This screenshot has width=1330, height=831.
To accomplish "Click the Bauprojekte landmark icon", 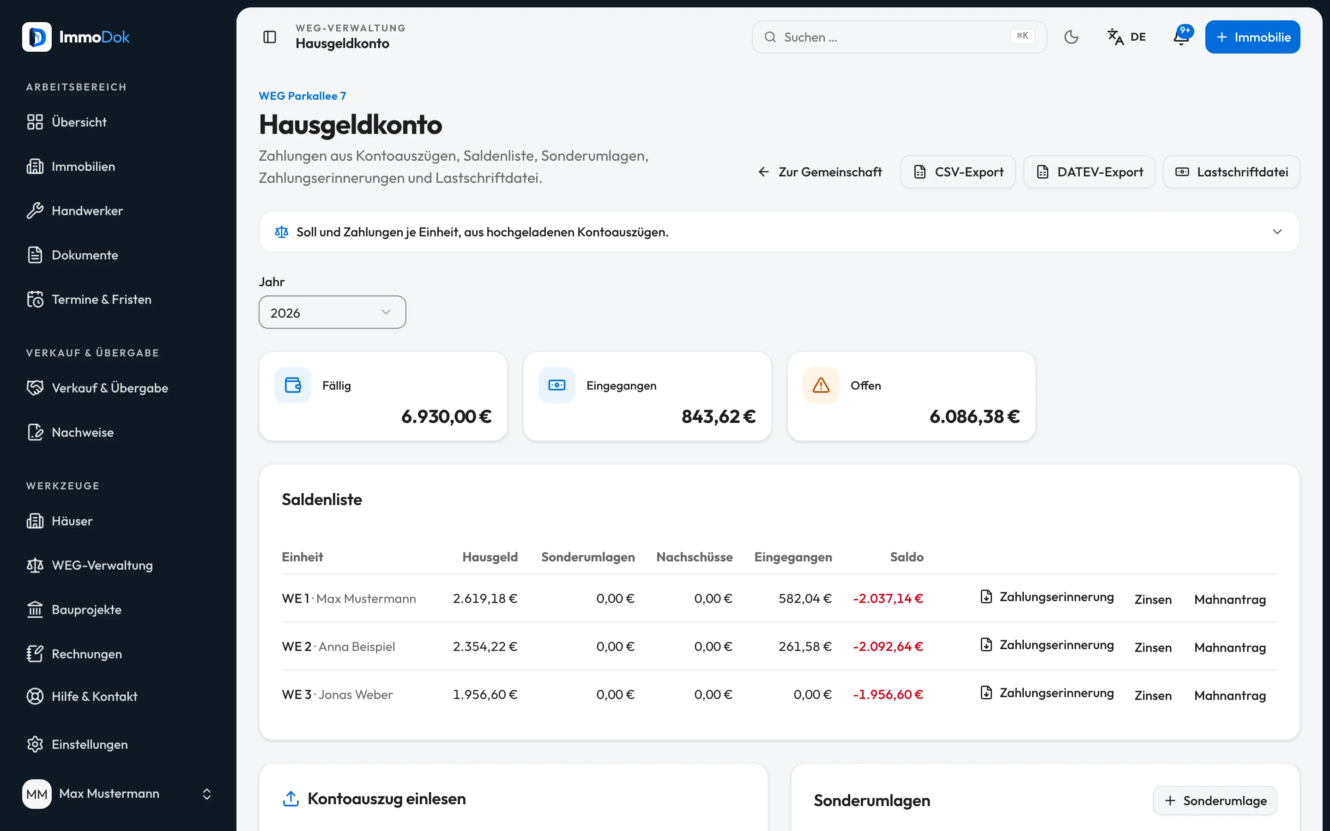I will [35, 609].
